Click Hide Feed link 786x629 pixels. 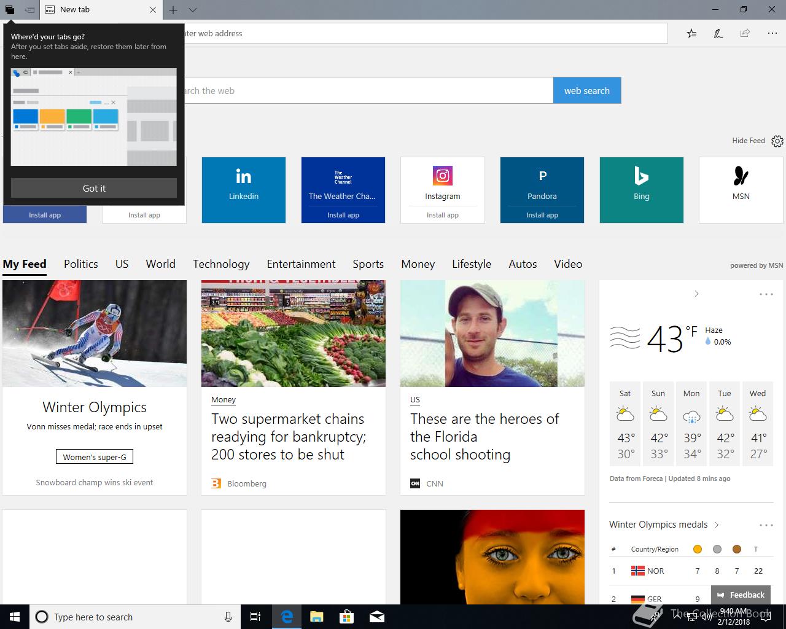748,141
